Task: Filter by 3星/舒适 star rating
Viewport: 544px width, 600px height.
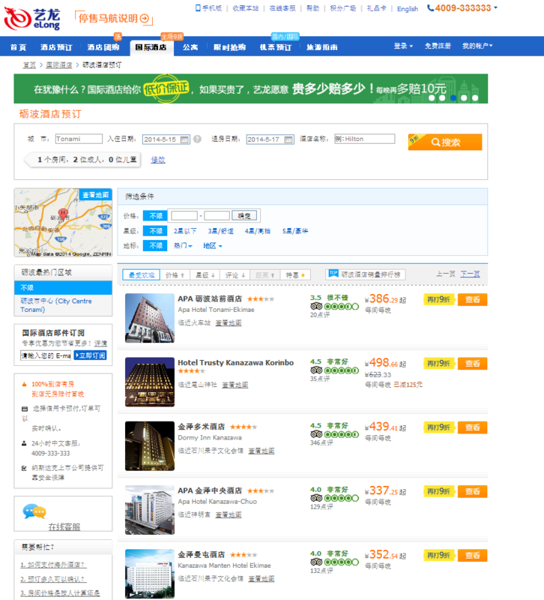Action: (x=220, y=231)
